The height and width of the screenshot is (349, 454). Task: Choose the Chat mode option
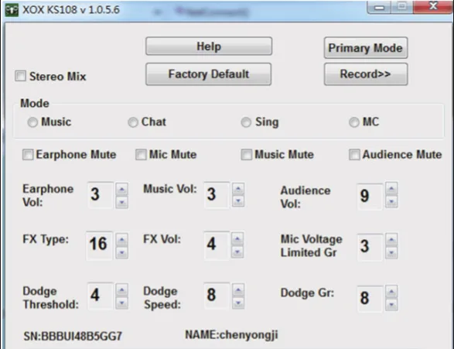133,122
